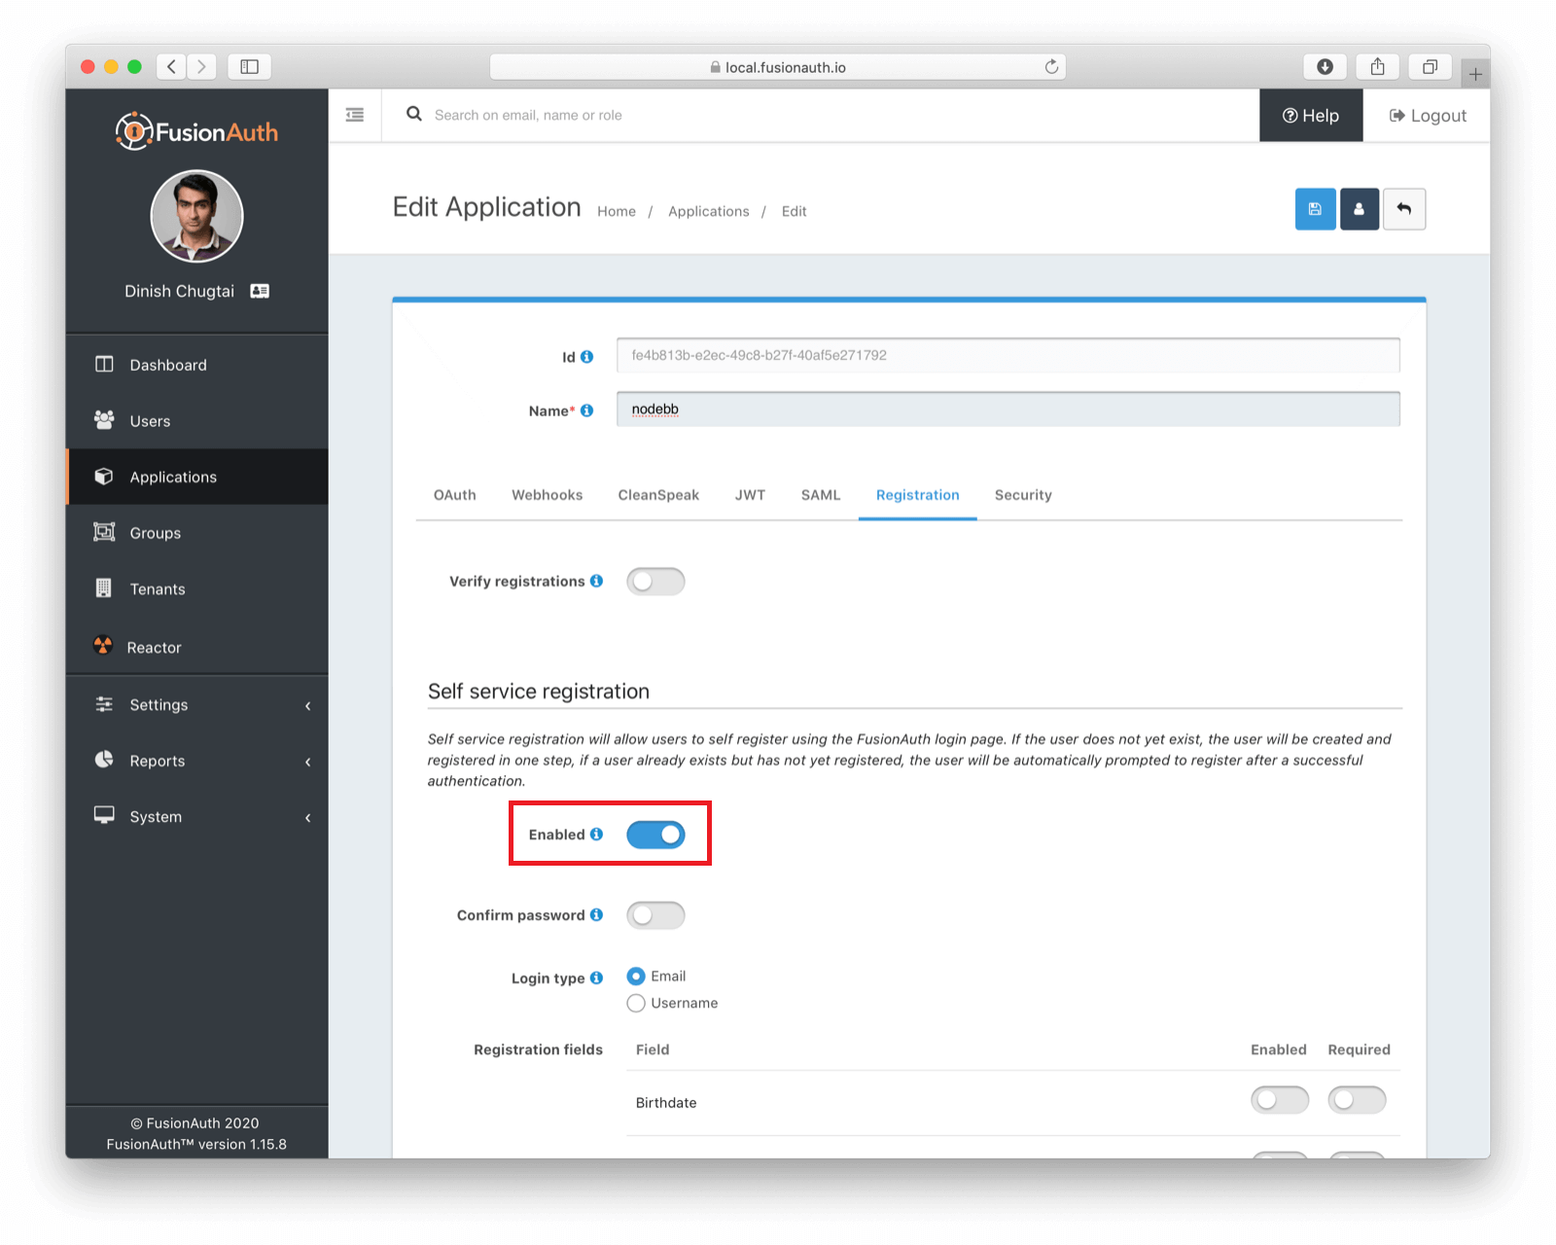Click the application Name input field
Screen dimensions: 1556x1245
(1008, 409)
